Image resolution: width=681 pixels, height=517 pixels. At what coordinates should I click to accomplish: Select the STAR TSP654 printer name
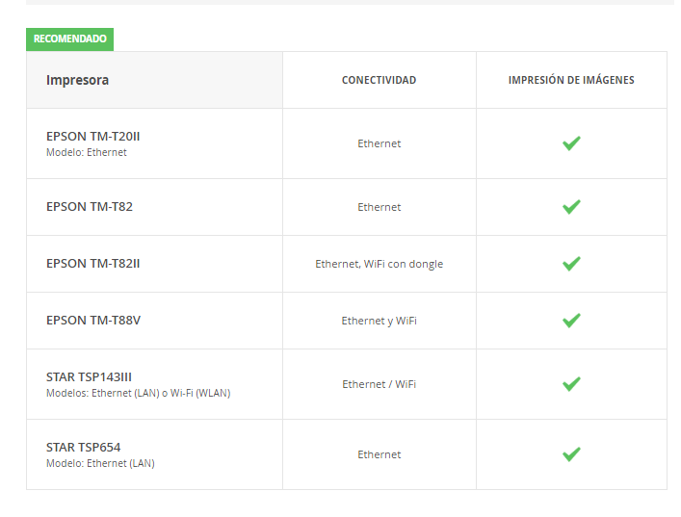click(x=84, y=447)
